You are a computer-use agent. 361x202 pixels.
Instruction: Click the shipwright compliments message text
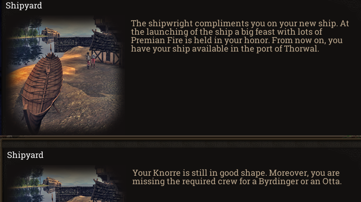(240, 36)
